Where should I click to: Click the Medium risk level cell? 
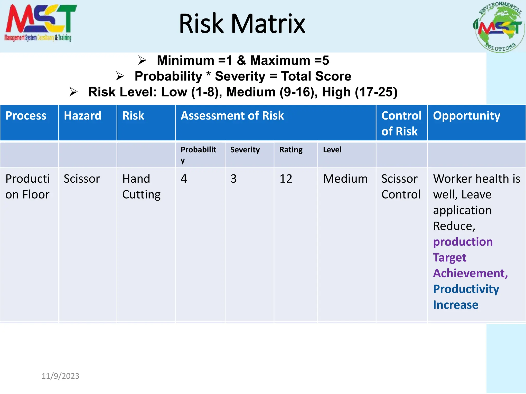click(345, 179)
